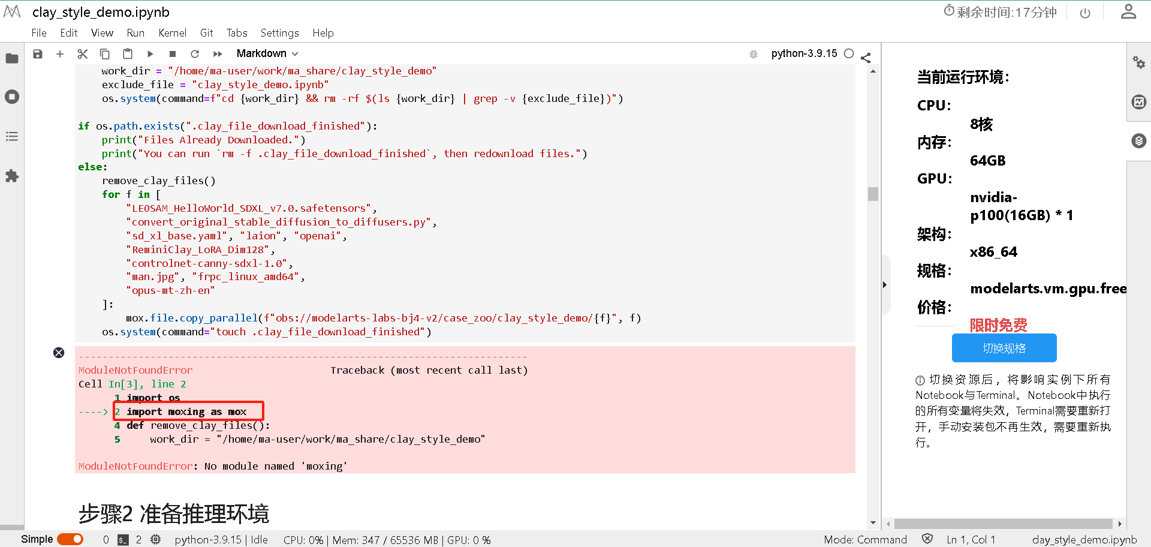Image resolution: width=1151 pixels, height=547 pixels.
Task: Click the blue 切换规格 button
Action: [1004, 348]
